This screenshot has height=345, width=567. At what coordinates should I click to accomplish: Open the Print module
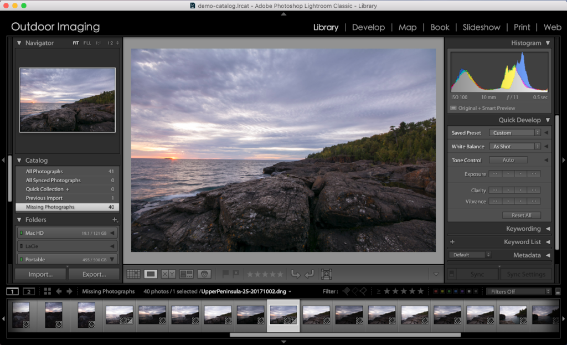522,27
